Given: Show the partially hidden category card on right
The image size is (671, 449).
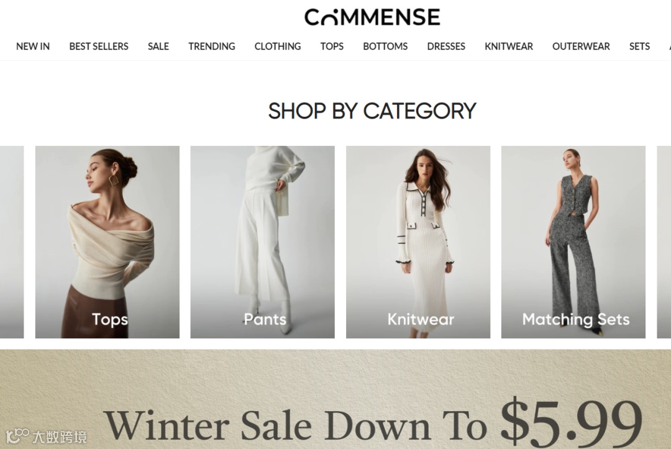Looking at the screenshot, I should pos(664,242).
